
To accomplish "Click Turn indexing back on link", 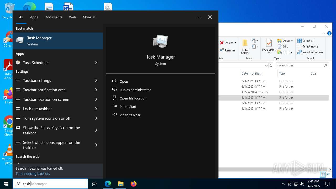I will (x=33, y=174).
